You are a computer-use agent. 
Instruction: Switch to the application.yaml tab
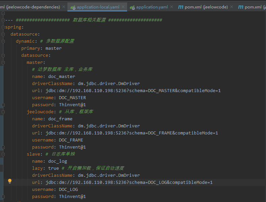(151, 7)
